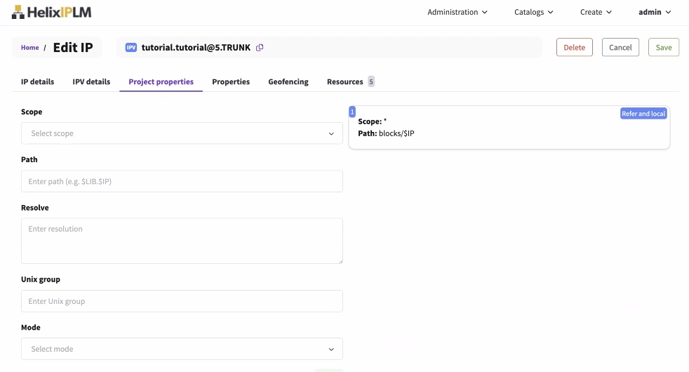Switch to the Geofencing tab
Image resolution: width=689 pixels, height=372 pixels.
288,82
